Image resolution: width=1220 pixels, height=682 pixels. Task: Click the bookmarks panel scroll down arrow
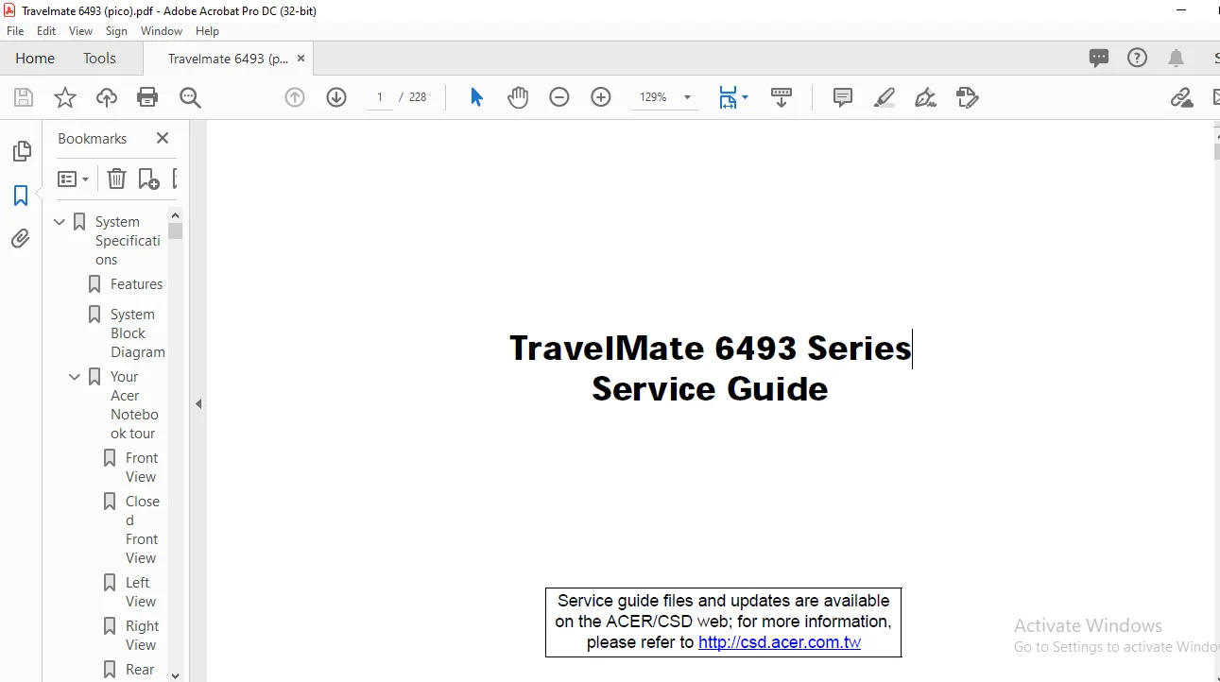[x=175, y=674]
